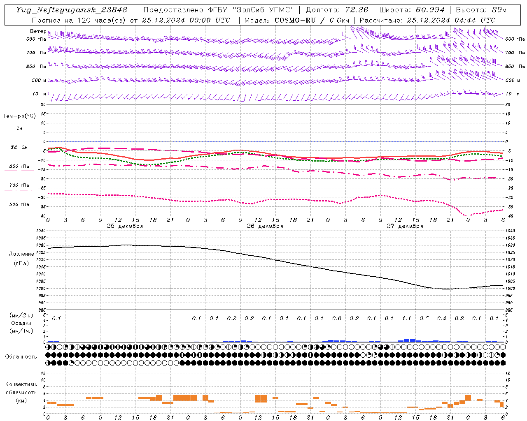Click the 0.6 three-hour precipitation value
Image resolution: width=527 pixels, height=421 pixels.
click(x=337, y=318)
